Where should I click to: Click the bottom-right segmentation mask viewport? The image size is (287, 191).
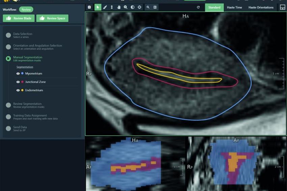[236, 164]
